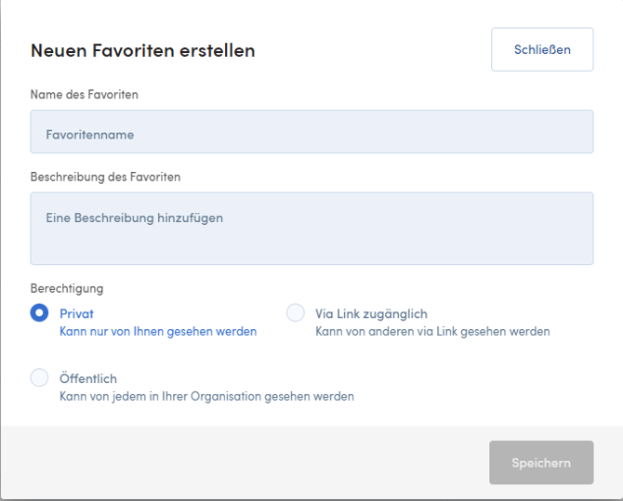Enable the Öffentlich radio button
The width and height of the screenshot is (623, 501).
coord(39,377)
